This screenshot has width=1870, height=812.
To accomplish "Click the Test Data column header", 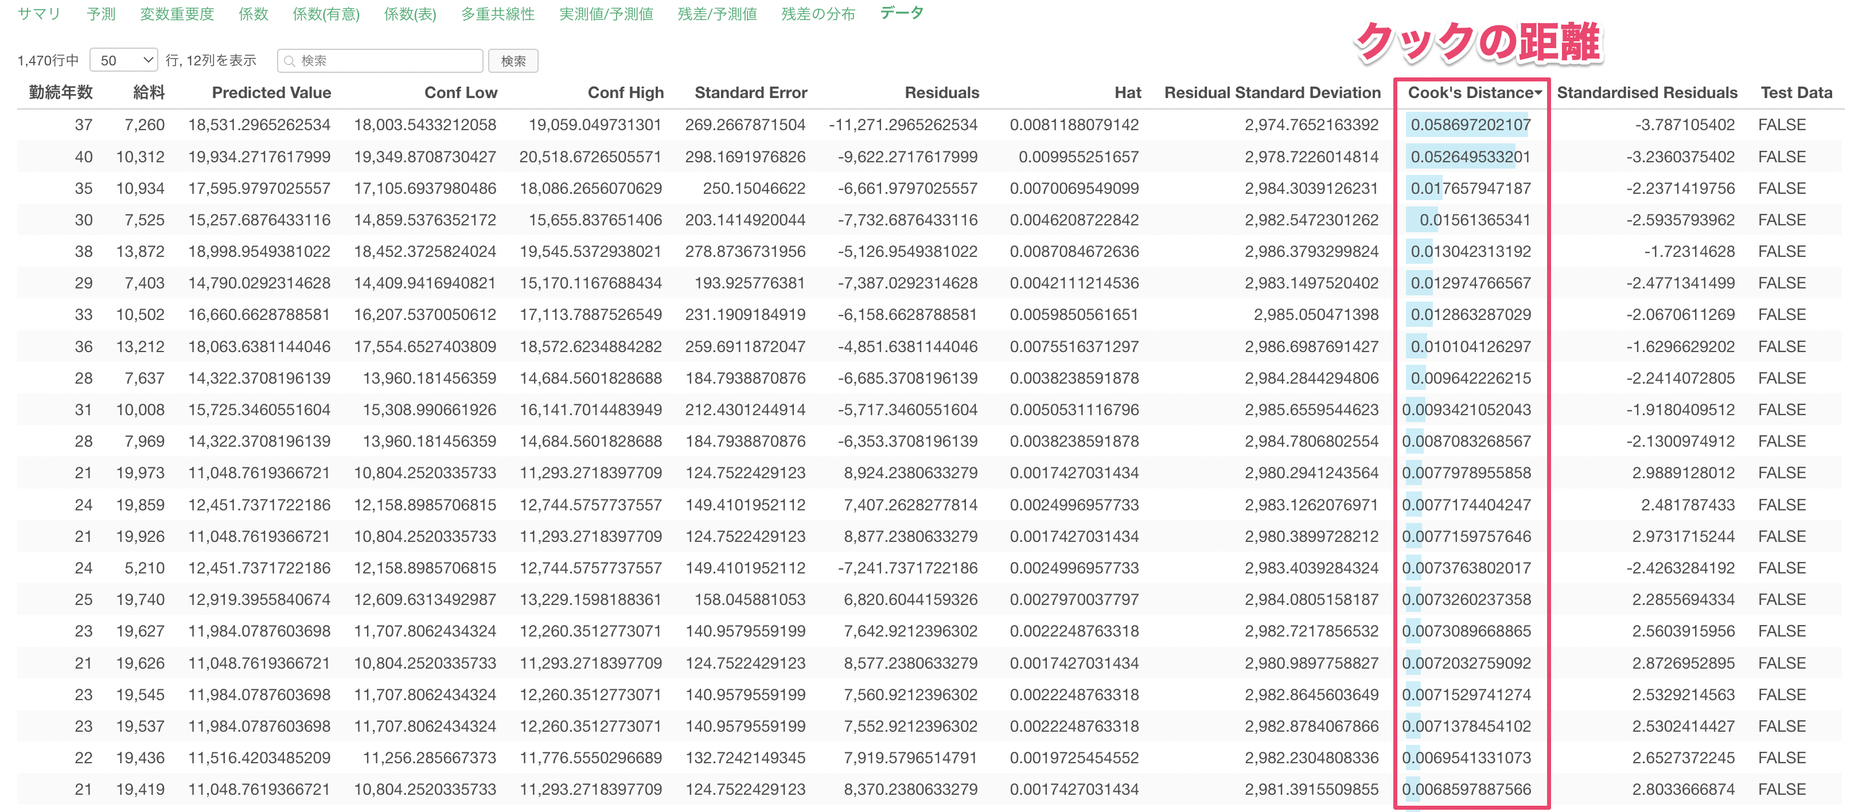I will [x=1797, y=92].
